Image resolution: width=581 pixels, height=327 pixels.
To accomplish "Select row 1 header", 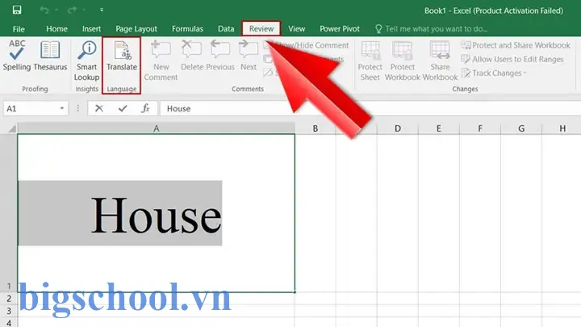I will pos(9,213).
